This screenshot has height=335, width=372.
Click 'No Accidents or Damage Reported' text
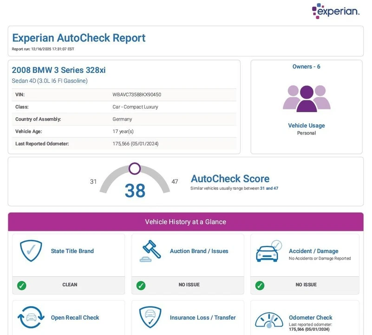[x=320, y=258]
